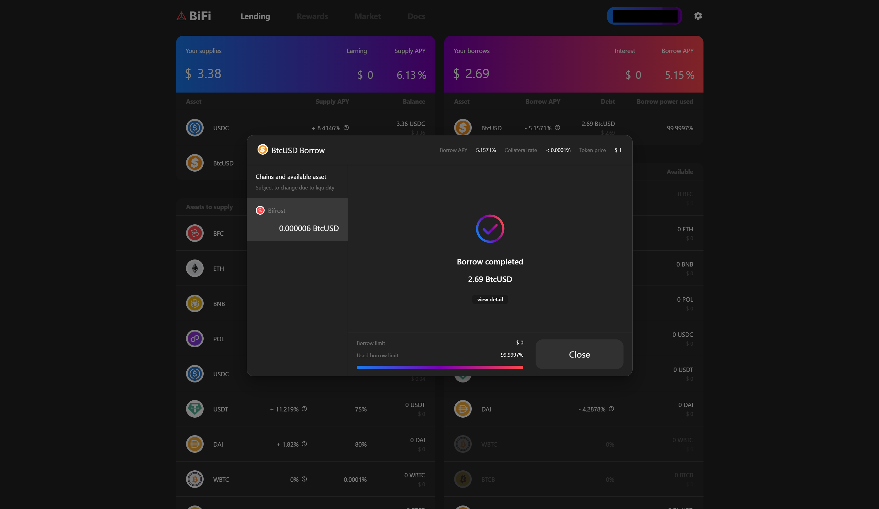Click the ETH token icon
879x509 pixels.
[195, 269]
